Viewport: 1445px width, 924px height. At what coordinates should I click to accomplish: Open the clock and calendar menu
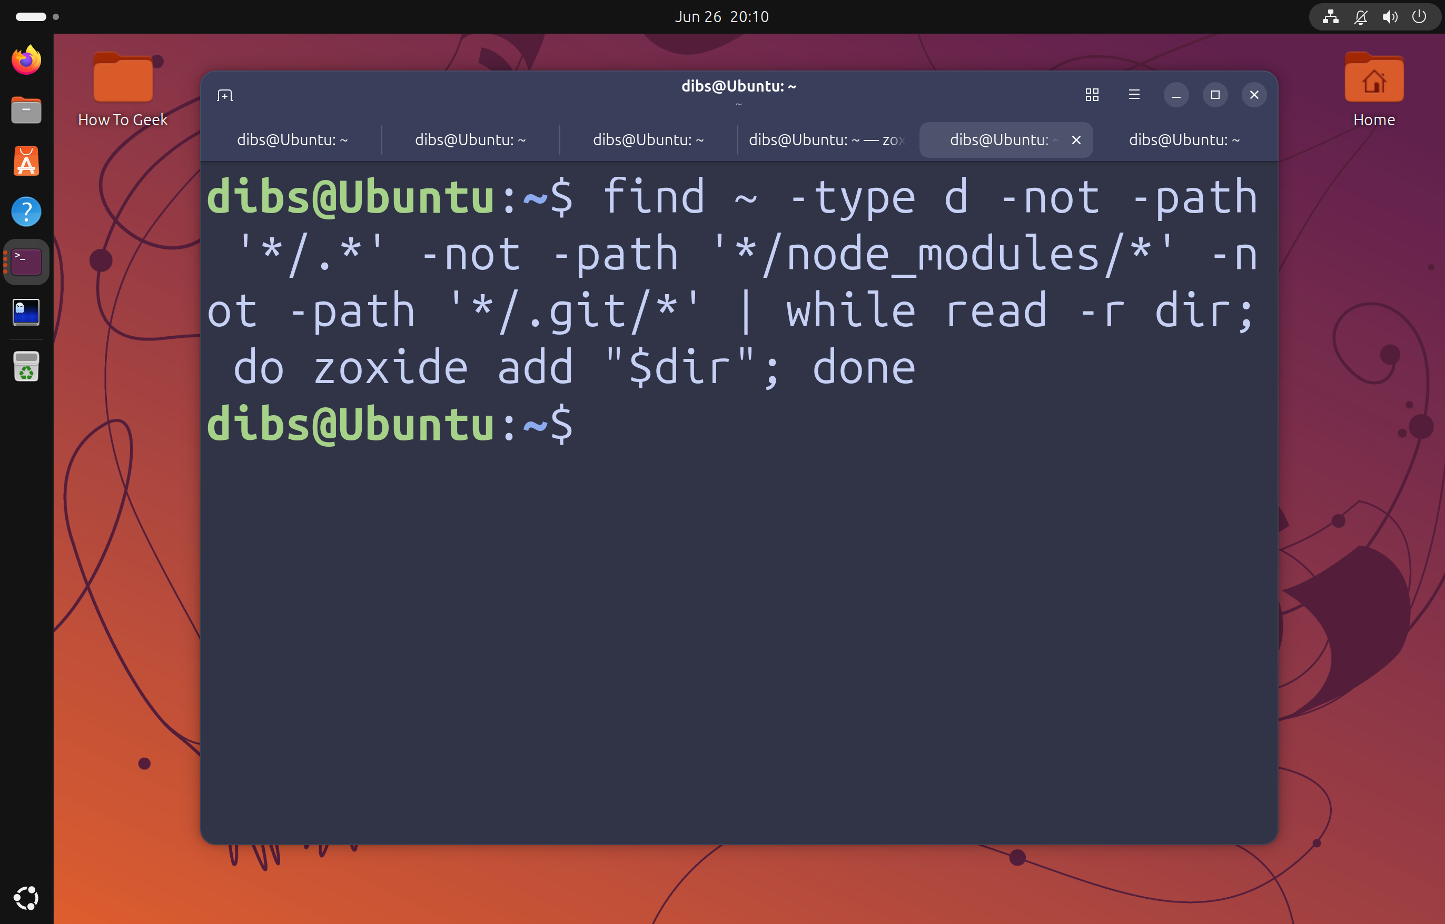pyautogui.click(x=722, y=17)
